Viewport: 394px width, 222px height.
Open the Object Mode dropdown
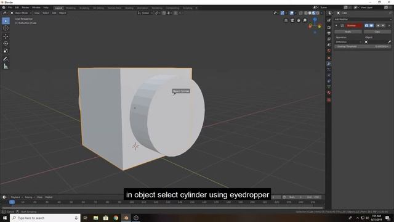[x=21, y=13]
